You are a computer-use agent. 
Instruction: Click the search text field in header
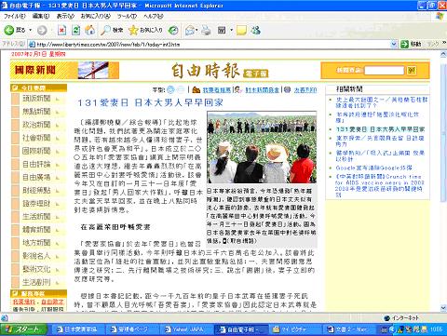[x=385, y=71]
